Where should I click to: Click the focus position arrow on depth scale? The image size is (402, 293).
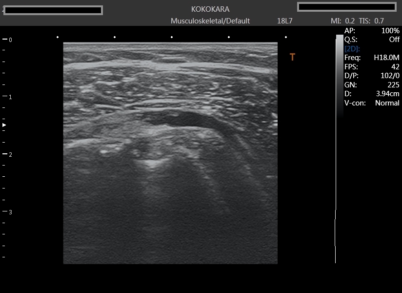click(4, 125)
